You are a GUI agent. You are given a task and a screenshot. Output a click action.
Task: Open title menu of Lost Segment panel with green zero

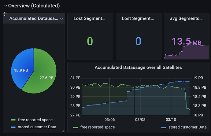pyautogui.click(x=89, y=19)
